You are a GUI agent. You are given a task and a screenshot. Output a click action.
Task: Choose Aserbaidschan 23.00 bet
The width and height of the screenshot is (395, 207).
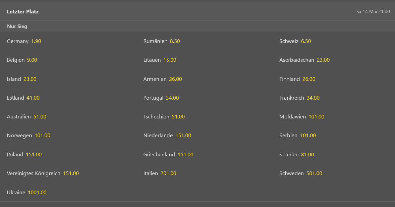304,60
